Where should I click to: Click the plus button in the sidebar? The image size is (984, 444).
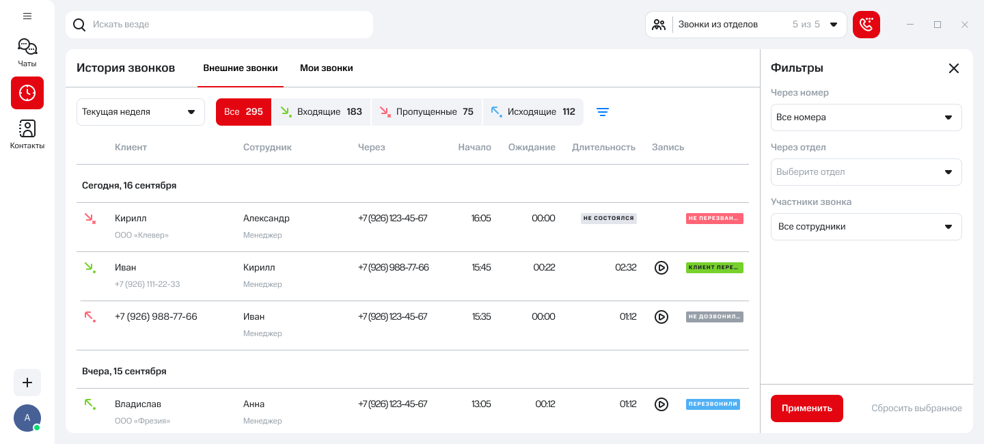coord(27,383)
